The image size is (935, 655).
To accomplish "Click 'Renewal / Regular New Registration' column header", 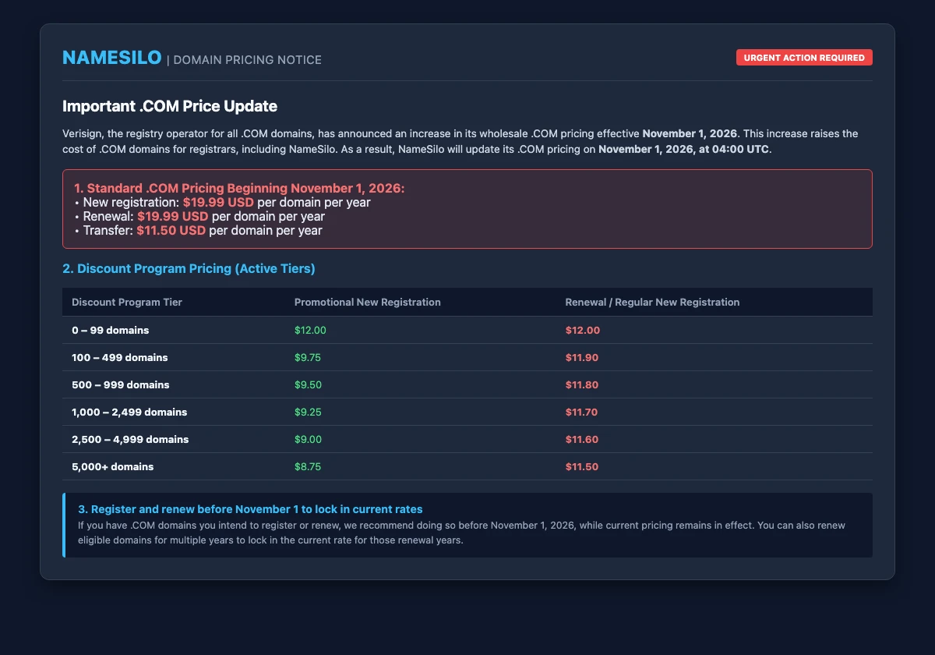I will click(x=652, y=303).
